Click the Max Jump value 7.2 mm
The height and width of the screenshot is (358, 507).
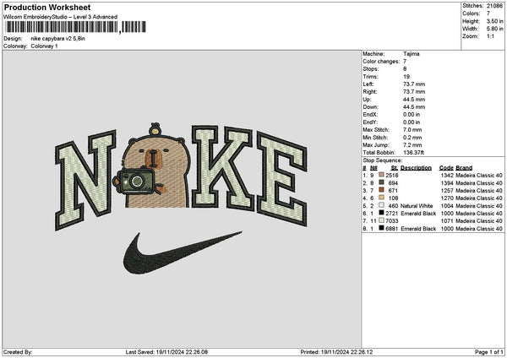coord(412,145)
